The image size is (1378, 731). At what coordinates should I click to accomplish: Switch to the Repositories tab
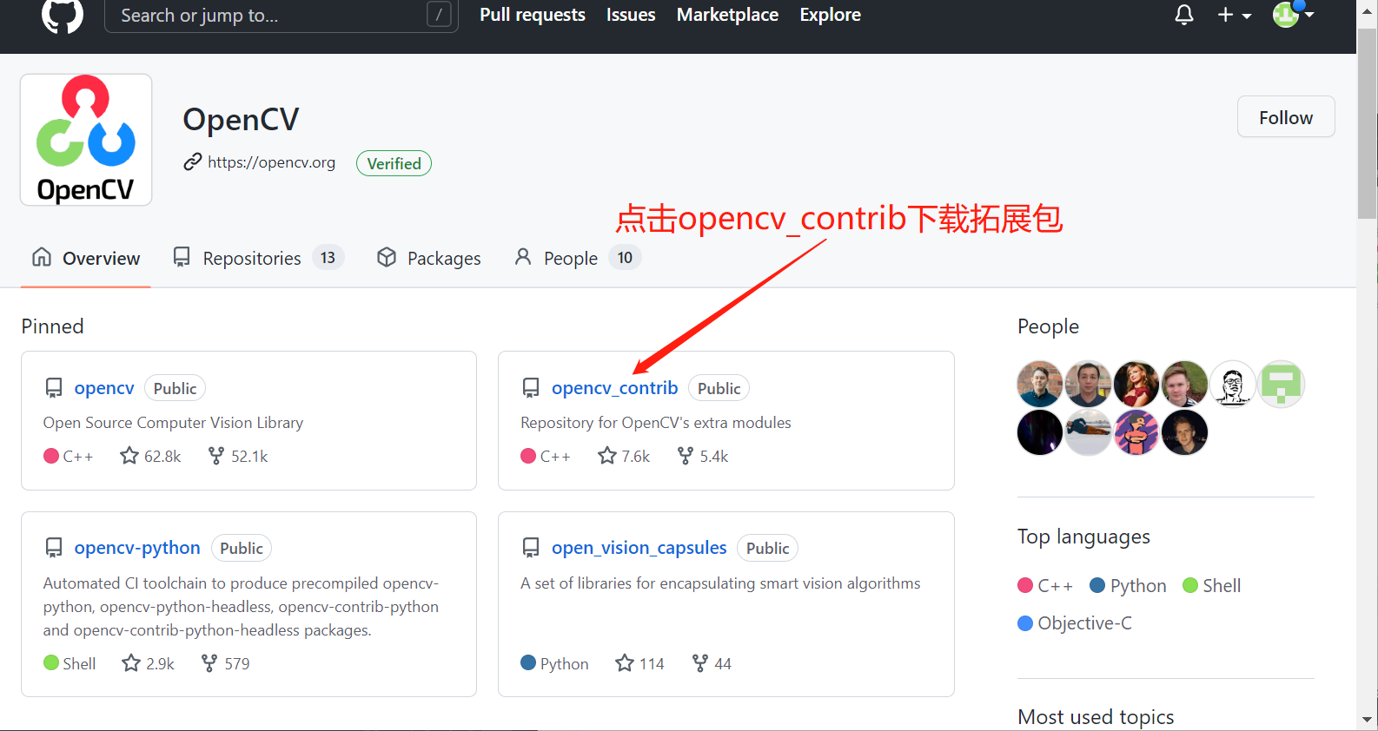click(x=258, y=258)
